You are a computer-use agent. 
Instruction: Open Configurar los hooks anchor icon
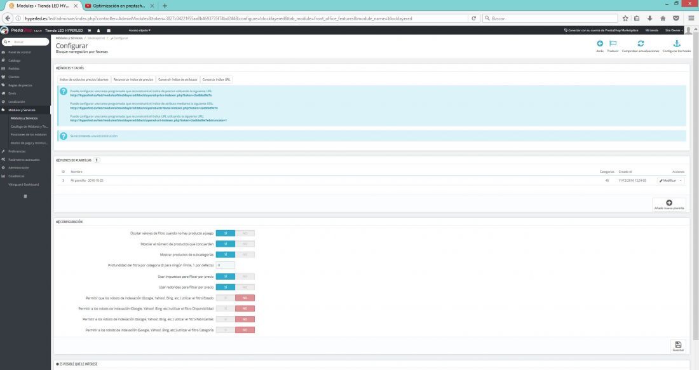click(x=677, y=43)
